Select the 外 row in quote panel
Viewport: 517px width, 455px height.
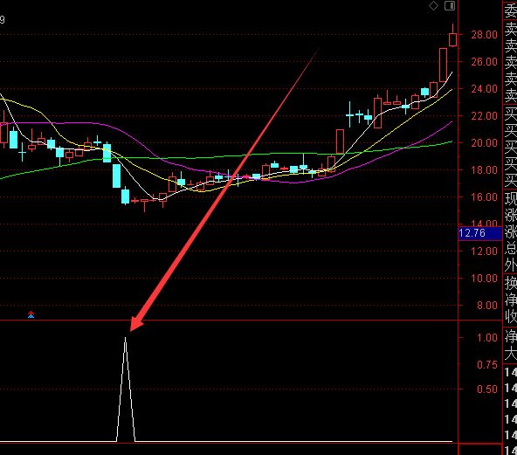tap(510, 265)
